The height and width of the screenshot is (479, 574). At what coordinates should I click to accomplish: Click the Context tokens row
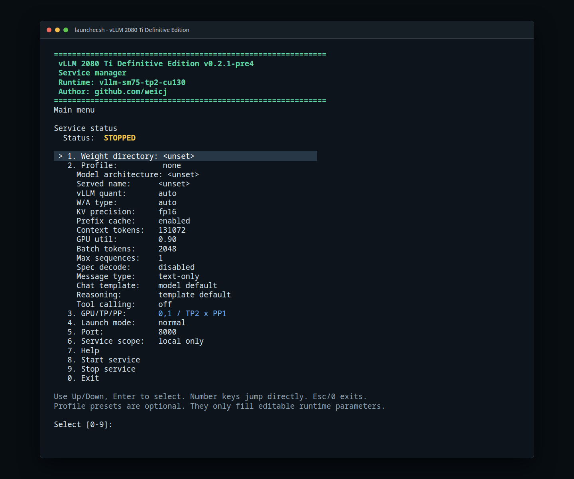pos(131,230)
